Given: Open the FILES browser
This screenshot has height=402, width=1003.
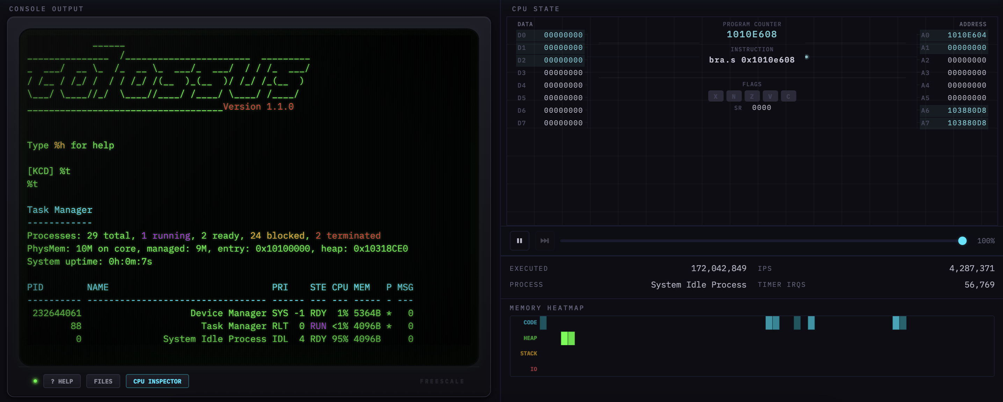Looking at the screenshot, I should point(103,381).
